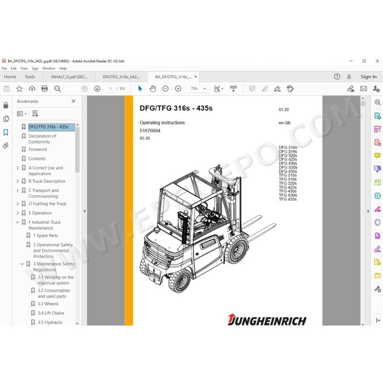Go to previous page arrow
This screenshot has height=383, width=383.
tap(84, 89)
